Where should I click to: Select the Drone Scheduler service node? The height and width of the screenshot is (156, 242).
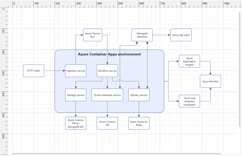[x=107, y=95]
